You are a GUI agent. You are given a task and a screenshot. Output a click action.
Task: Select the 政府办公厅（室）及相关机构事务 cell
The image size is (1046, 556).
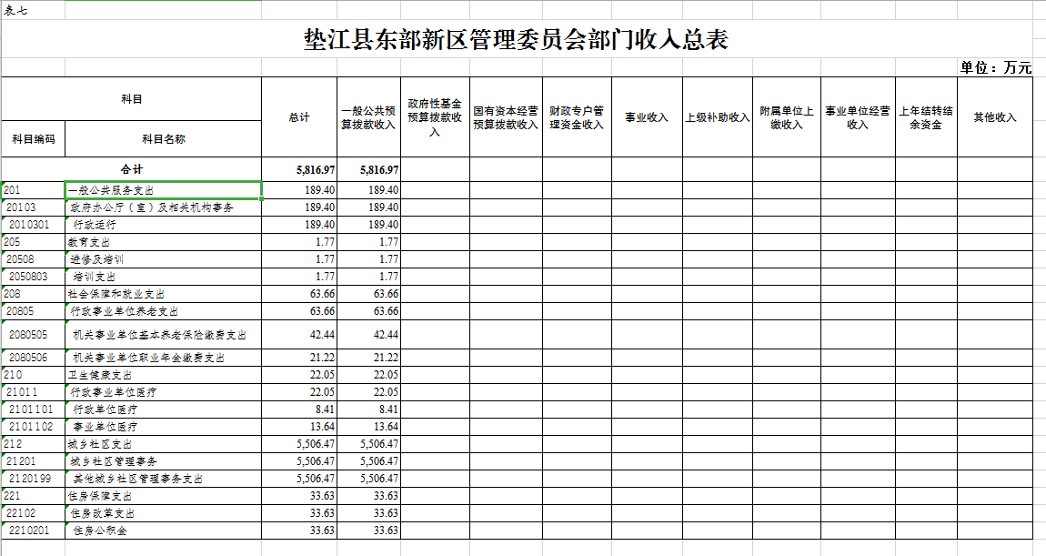[164, 207]
